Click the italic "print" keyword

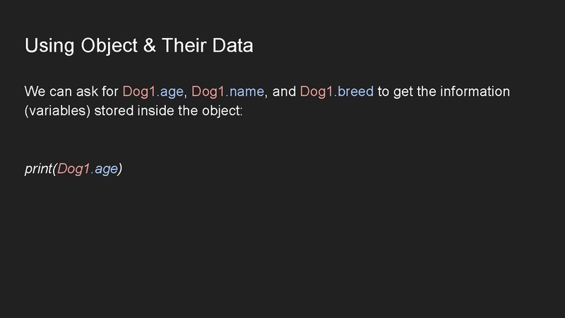[x=38, y=170]
